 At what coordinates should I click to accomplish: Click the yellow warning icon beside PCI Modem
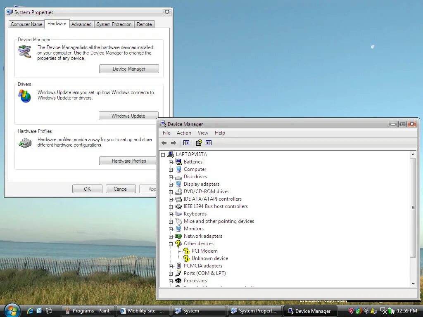point(186,251)
